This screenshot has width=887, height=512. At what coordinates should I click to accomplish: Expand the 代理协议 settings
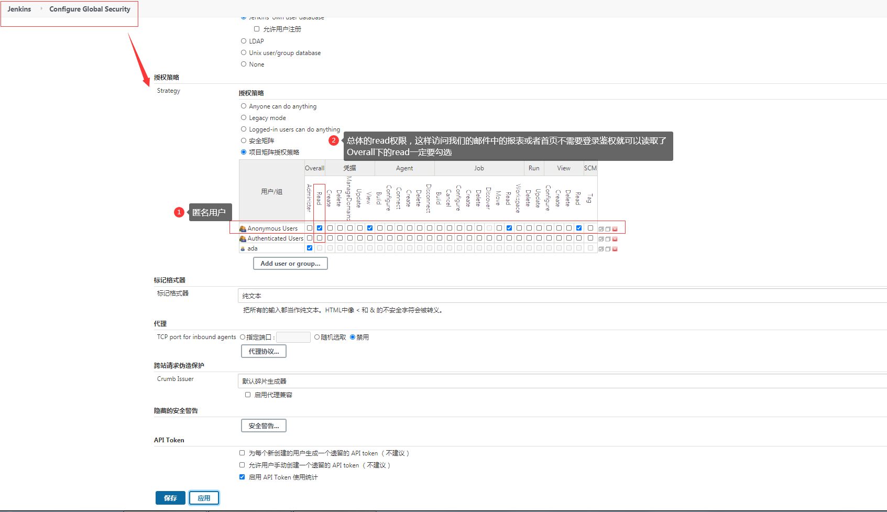point(264,351)
